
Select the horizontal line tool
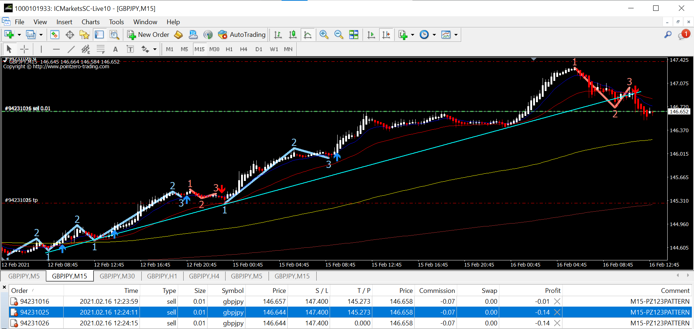[x=56, y=49]
